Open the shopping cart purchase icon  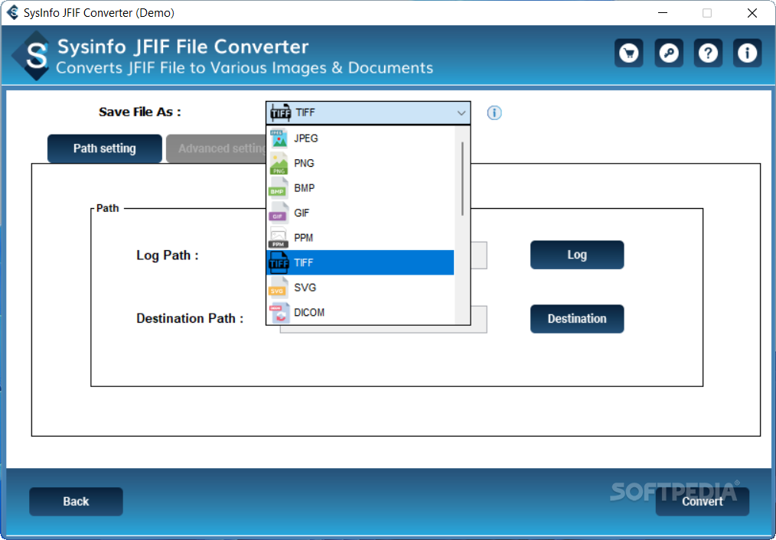click(628, 53)
